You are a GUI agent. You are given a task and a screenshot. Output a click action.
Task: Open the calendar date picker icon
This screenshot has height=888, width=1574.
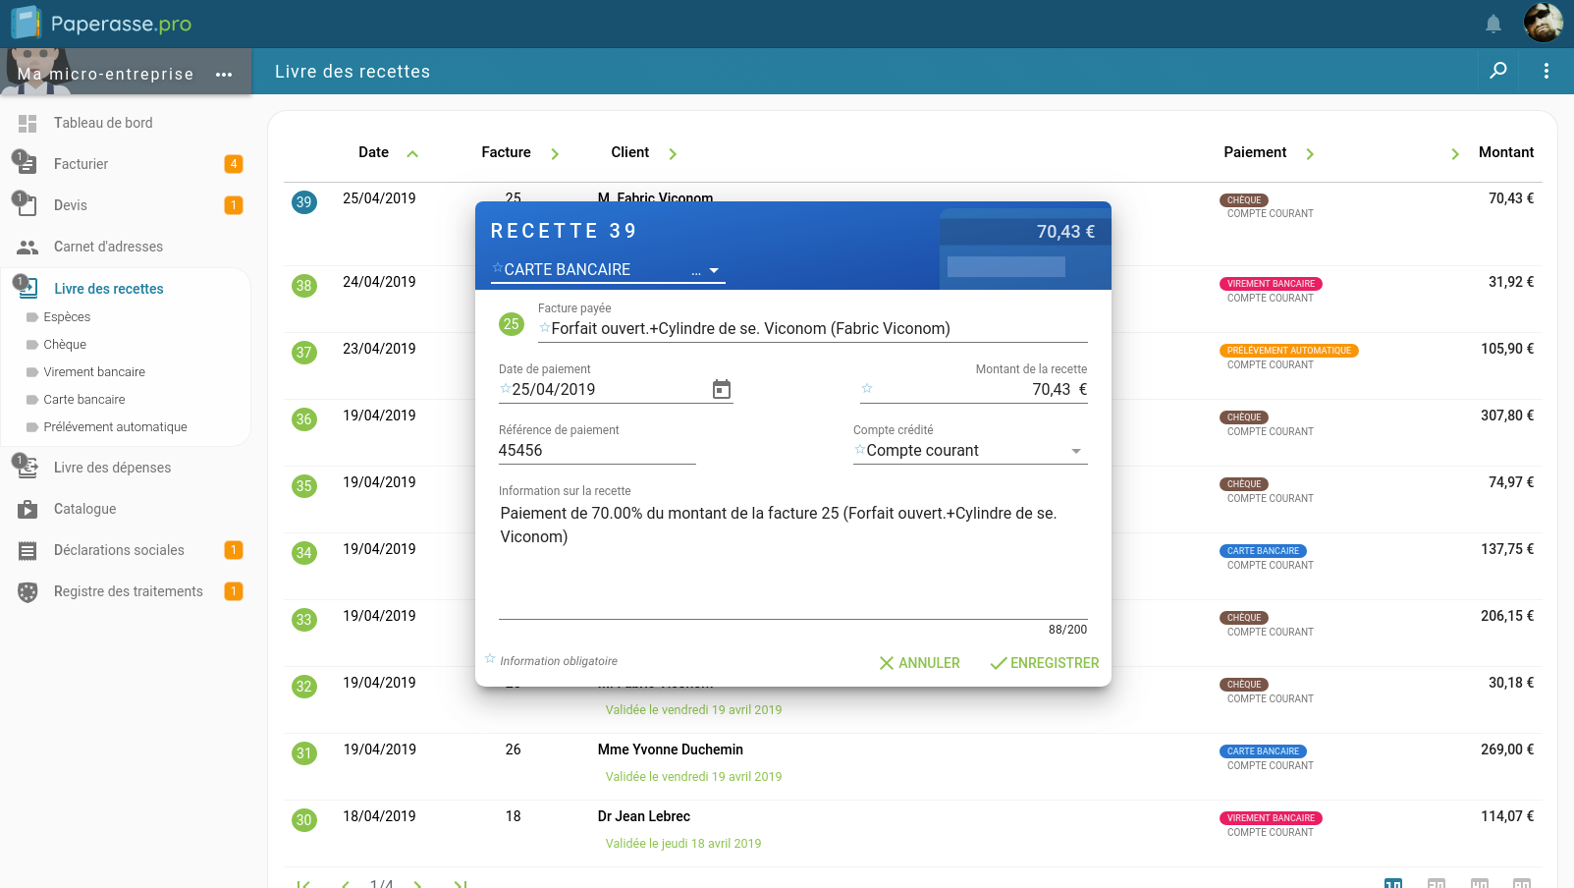coord(722,390)
